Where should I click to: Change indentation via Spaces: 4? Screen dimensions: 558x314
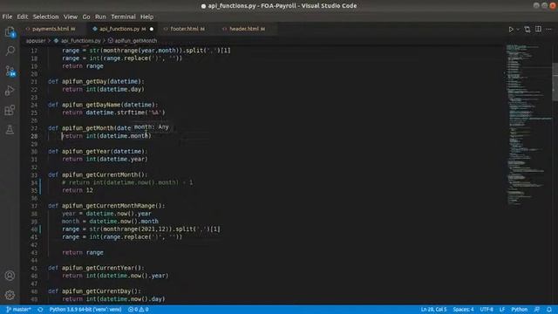pos(463,310)
